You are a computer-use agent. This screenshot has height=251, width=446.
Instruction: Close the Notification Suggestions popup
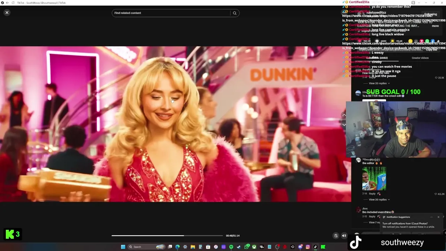click(438, 217)
